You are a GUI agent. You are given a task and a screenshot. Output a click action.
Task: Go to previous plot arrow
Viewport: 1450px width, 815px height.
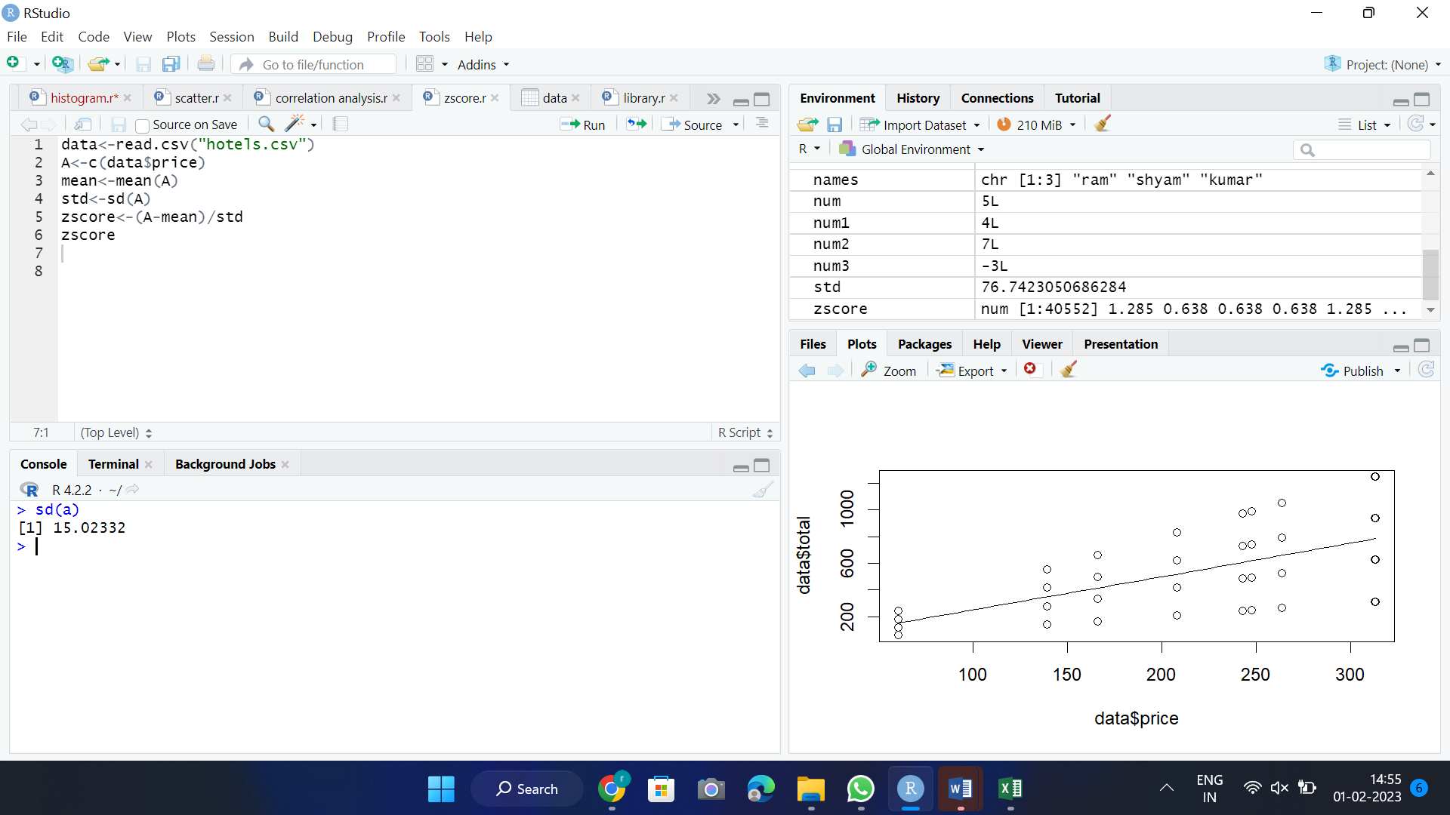(807, 371)
